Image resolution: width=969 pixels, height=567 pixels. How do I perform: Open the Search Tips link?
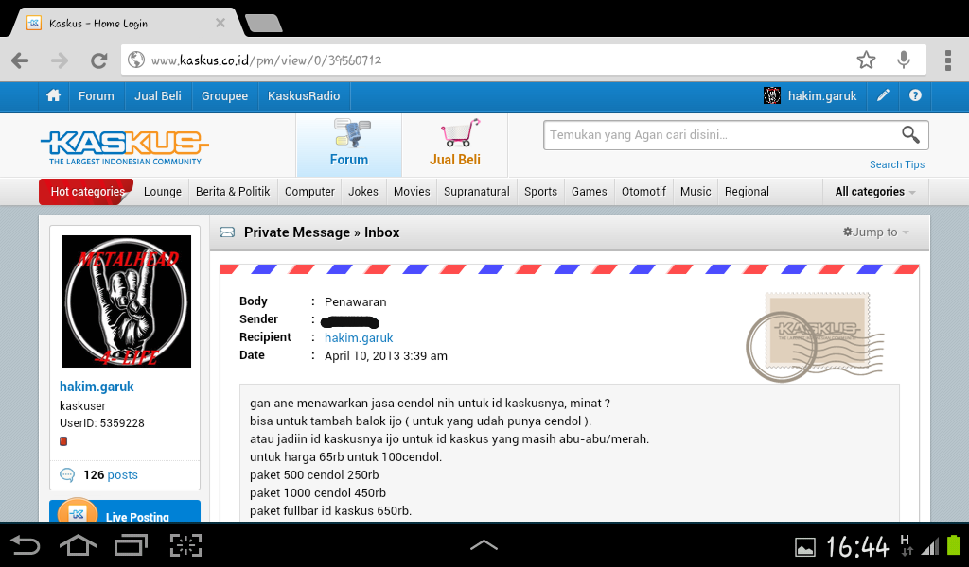tap(897, 164)
